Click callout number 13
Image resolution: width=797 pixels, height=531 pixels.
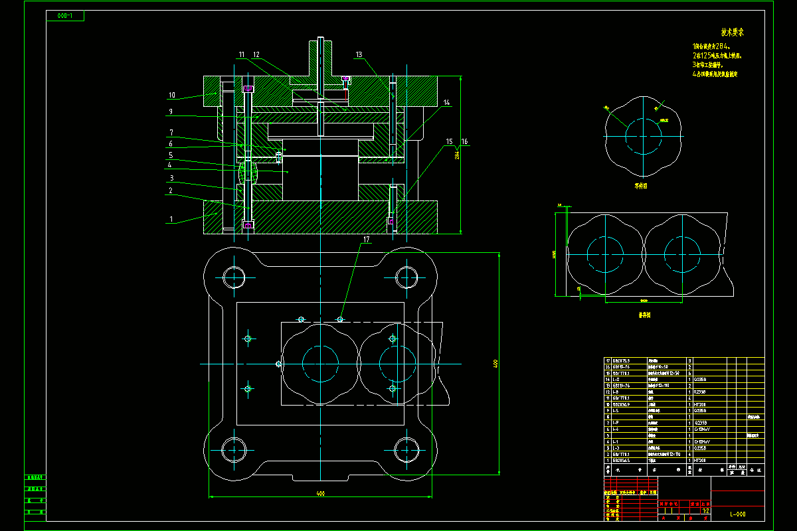tap(359, 54)
